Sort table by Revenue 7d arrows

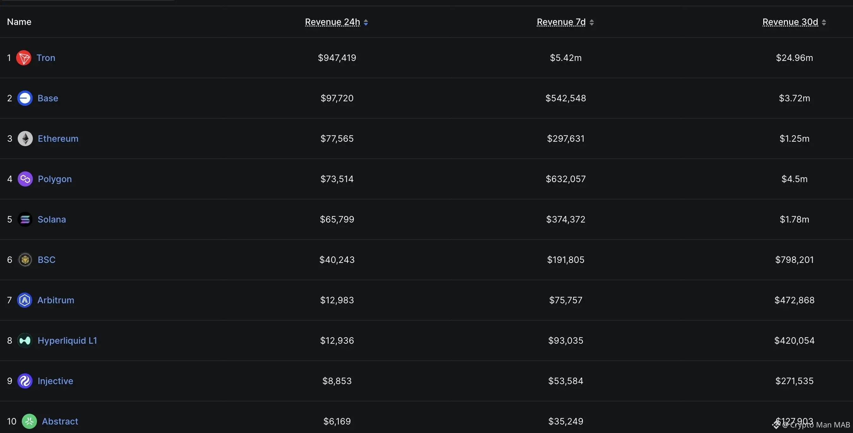(x=591, y=22)
